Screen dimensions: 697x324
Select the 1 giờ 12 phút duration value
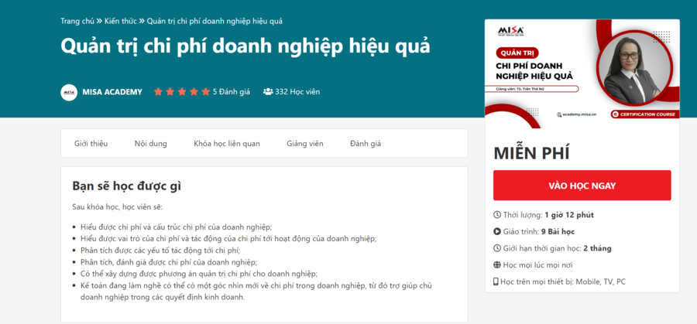[569, 215]
